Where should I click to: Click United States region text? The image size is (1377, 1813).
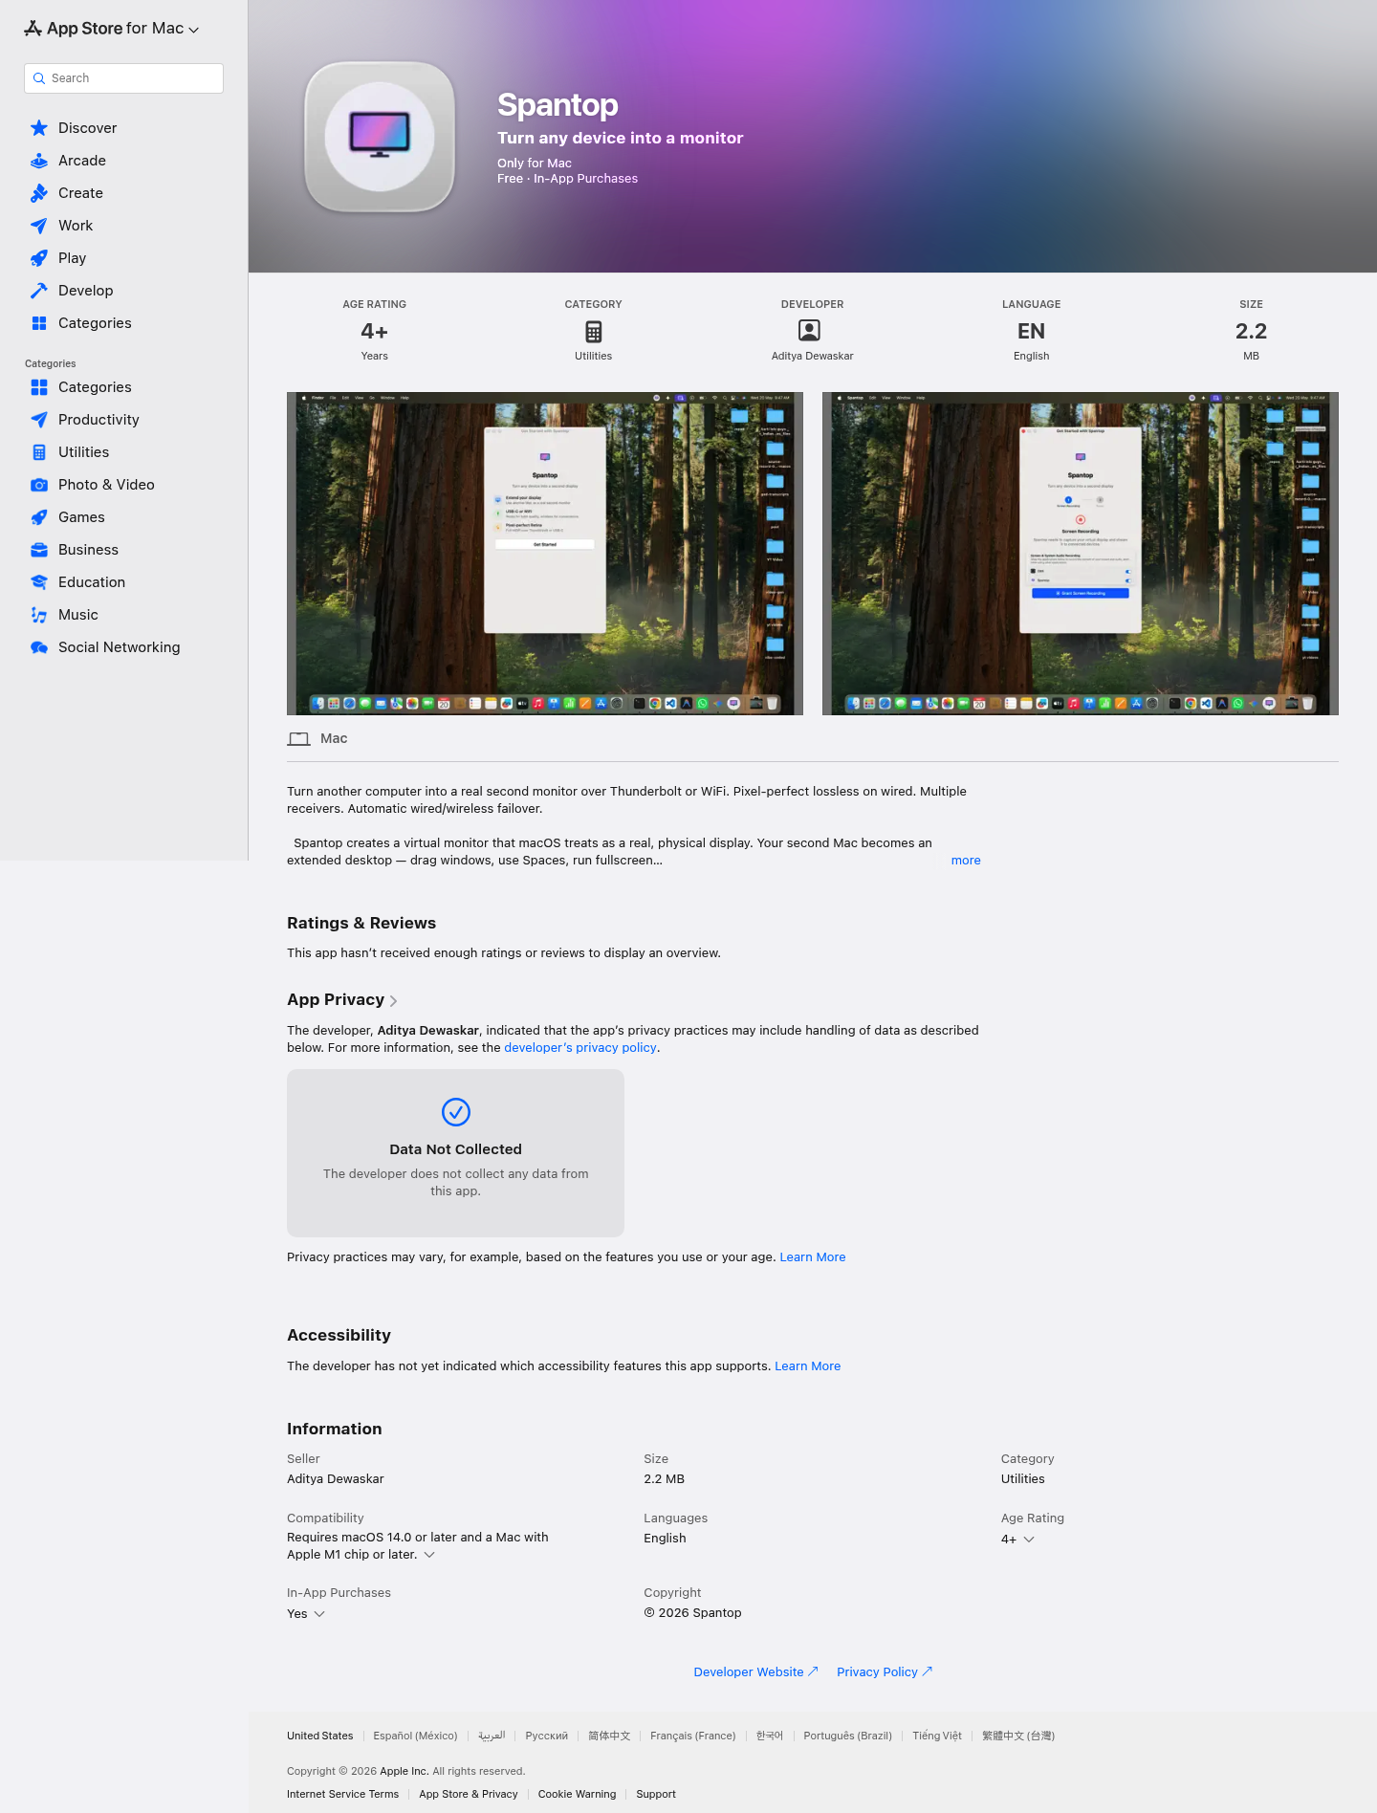[320, 1737]
